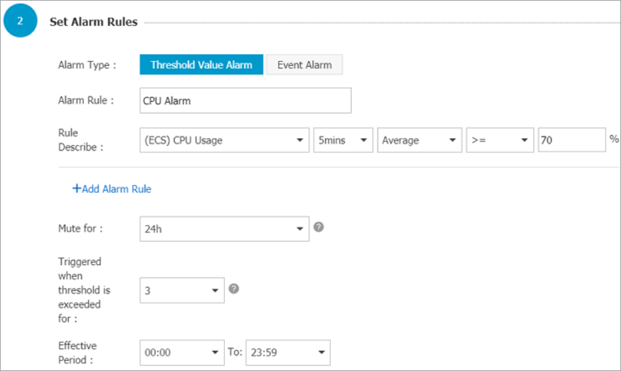This screenshot has height=371, width=621.
Task: Select the Threshold Value Alarm type
Action: pyautogui.click(x=201, y=65)
